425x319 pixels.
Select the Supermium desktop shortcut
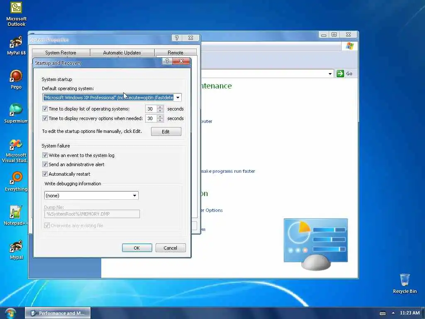click(16, 113)
